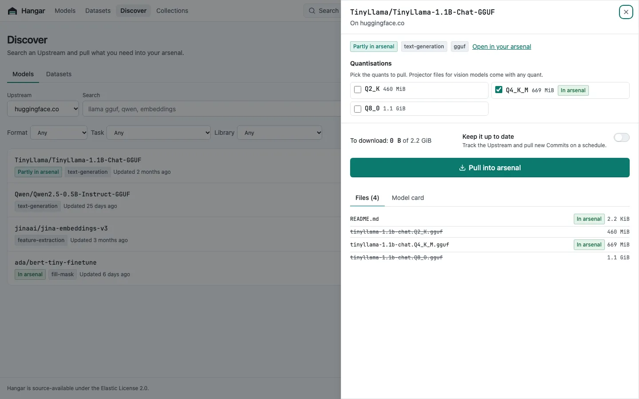Click the Partly in arsenal badge in the panel
The width and height of the screenshot is (639, 399).
coord(374,47)
